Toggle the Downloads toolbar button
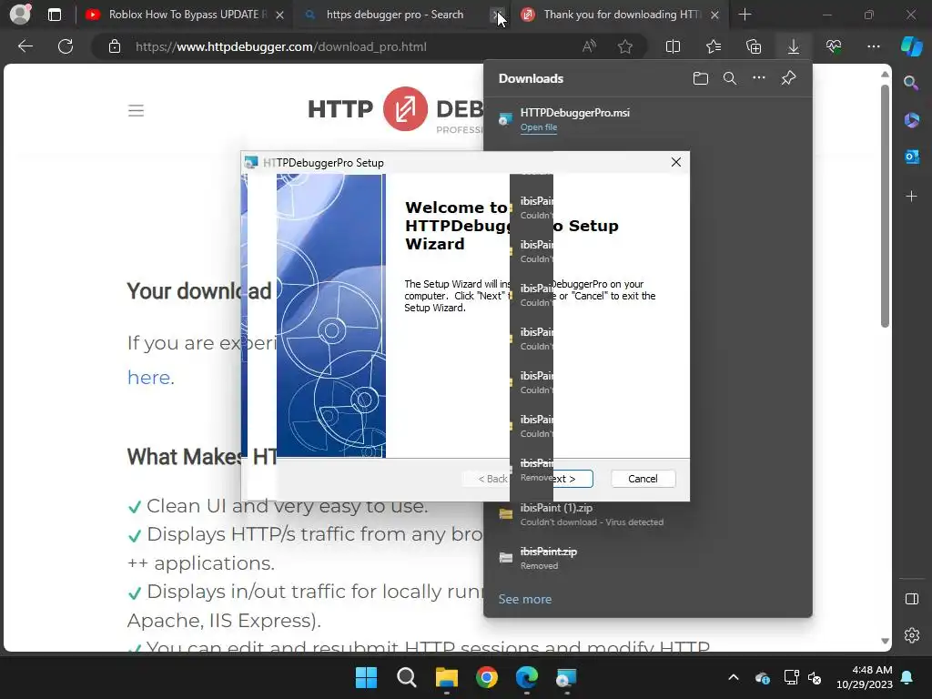The height and width of the screenshot is (699, 932). [x=794, y=46]
